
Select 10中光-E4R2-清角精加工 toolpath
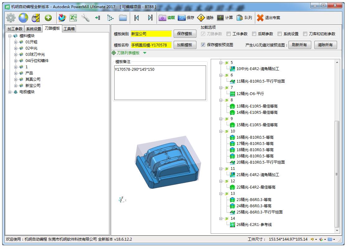[x=258, y=69]
